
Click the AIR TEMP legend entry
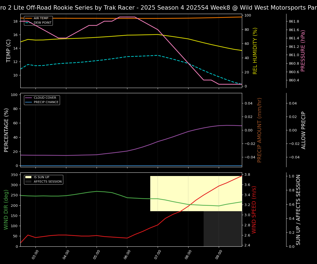pos(41,18)
